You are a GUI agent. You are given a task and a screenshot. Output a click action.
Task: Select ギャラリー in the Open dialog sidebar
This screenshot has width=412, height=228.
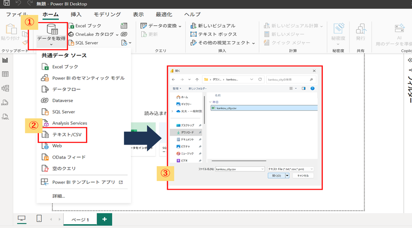pyautogui.click(x=184, y=104)
